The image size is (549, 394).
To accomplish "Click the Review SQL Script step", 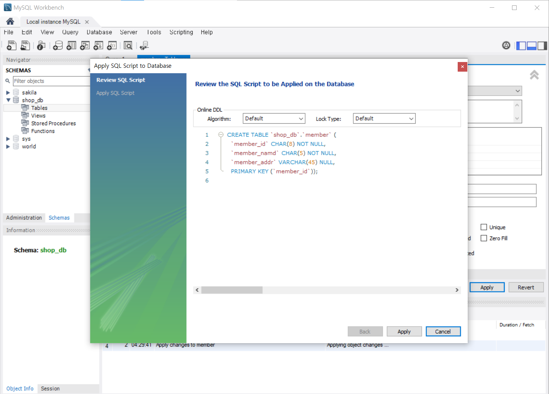I will tap(121, 80).
